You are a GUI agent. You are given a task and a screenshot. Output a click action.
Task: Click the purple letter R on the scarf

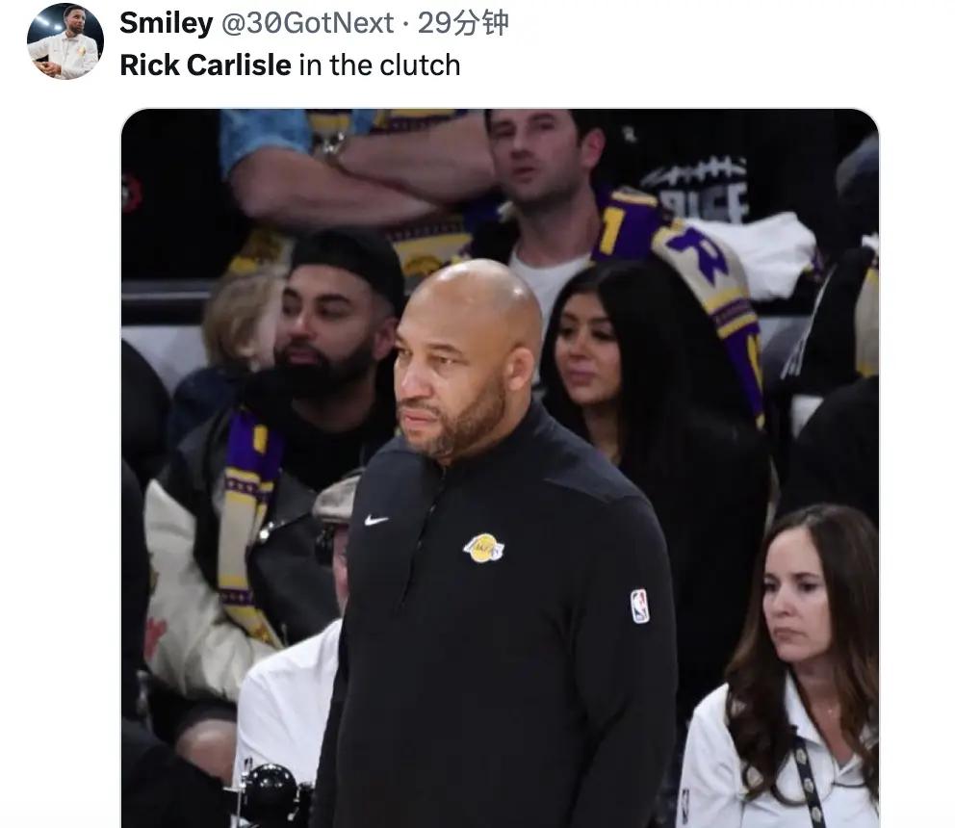tap(697, 252)
